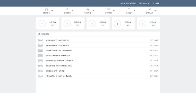Click the 本月充值 circle with yellow zero
Viewport: 196px width, 93px height.
coord(92,24)
